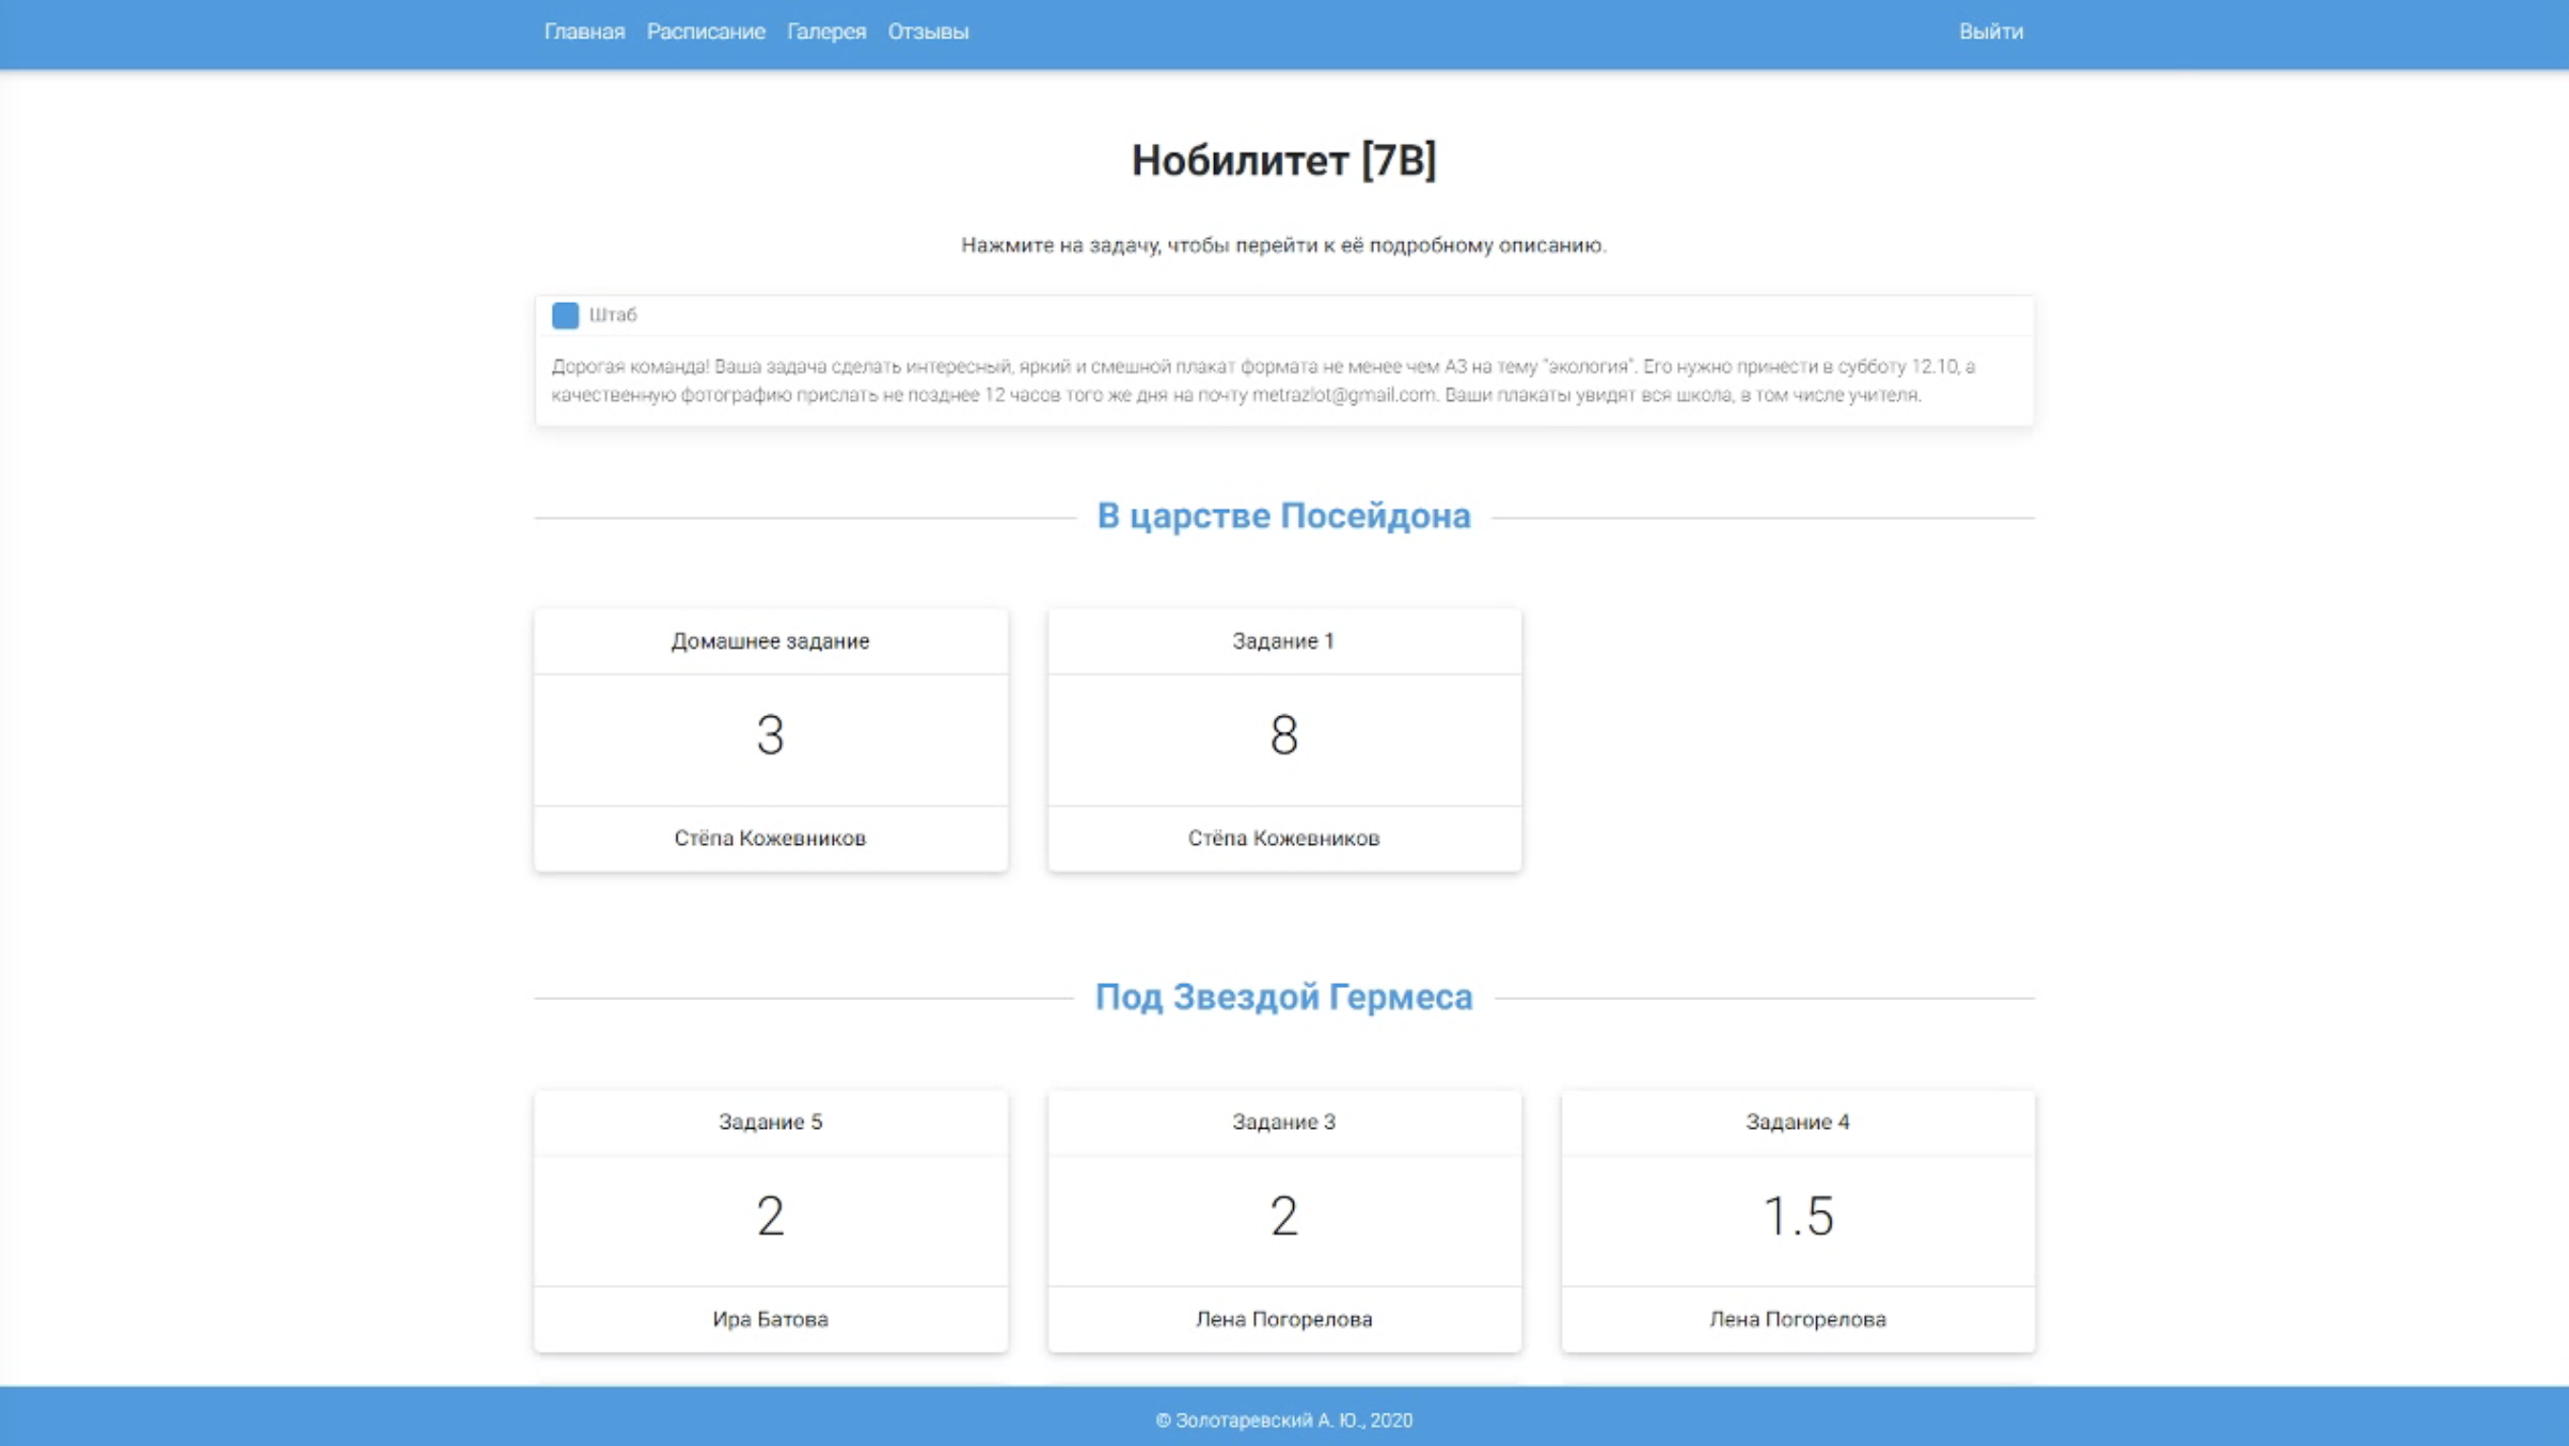
Task: Open the Галерея menu item
Action: pos(827,32)
